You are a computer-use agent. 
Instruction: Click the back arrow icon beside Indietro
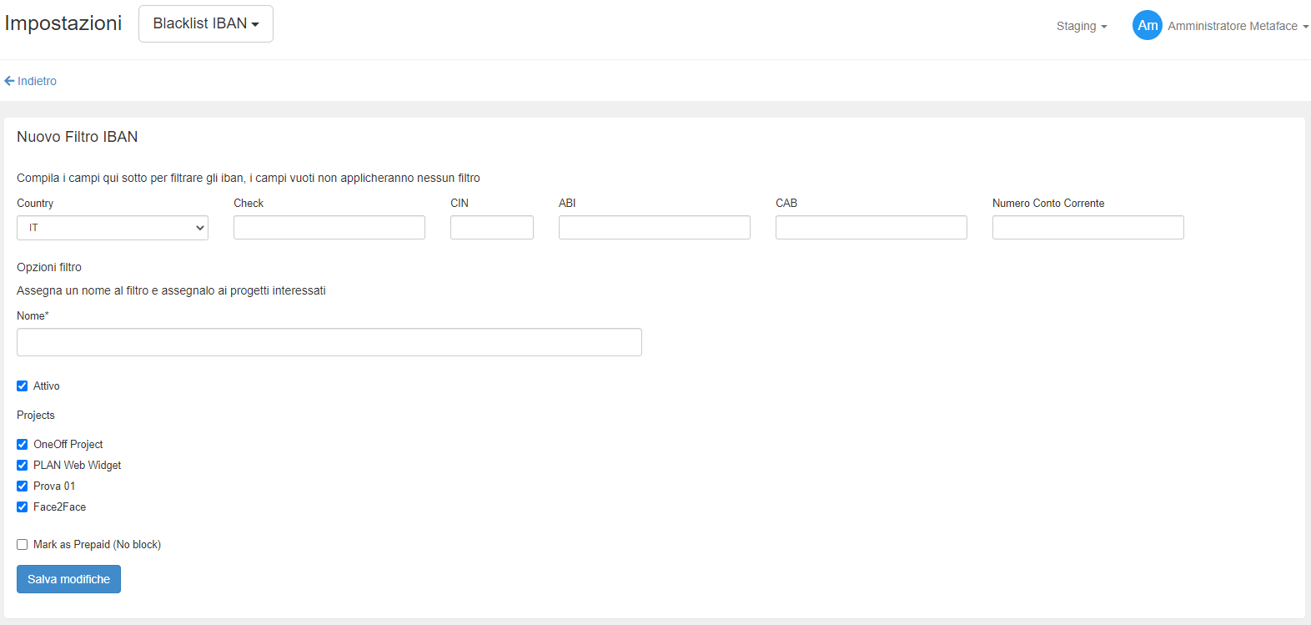(9, 81)
